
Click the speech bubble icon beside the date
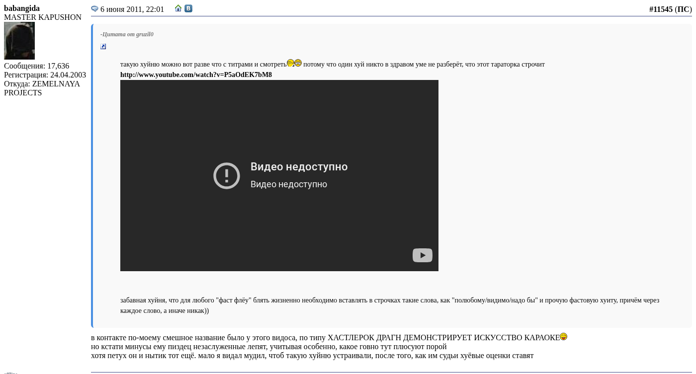point(94,9)
